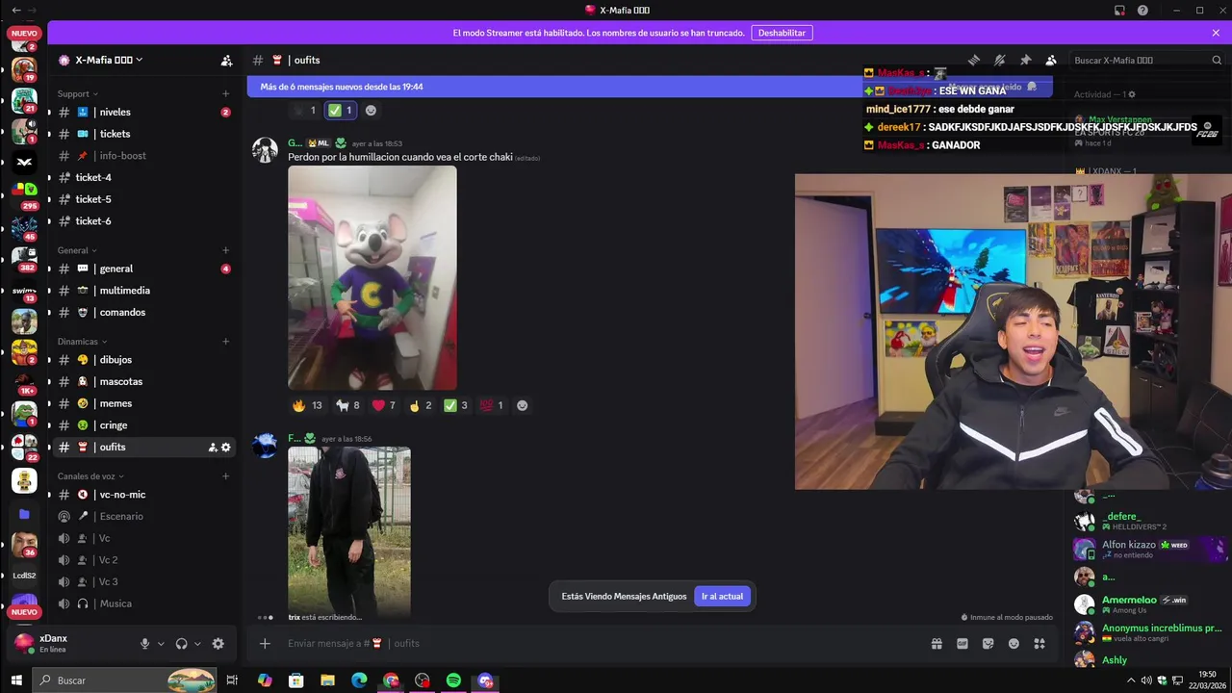Open Actividad settings gear in member panel
The width and height of the screenshot is (1232, 693).
[1132, 94]
